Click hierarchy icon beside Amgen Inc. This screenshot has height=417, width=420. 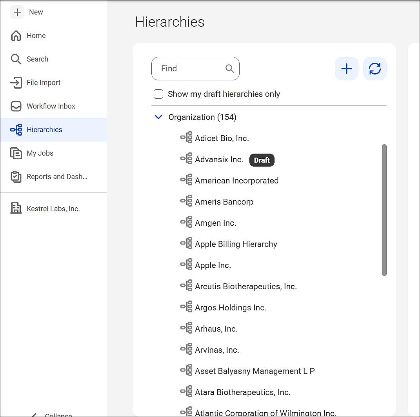[186, 222]
